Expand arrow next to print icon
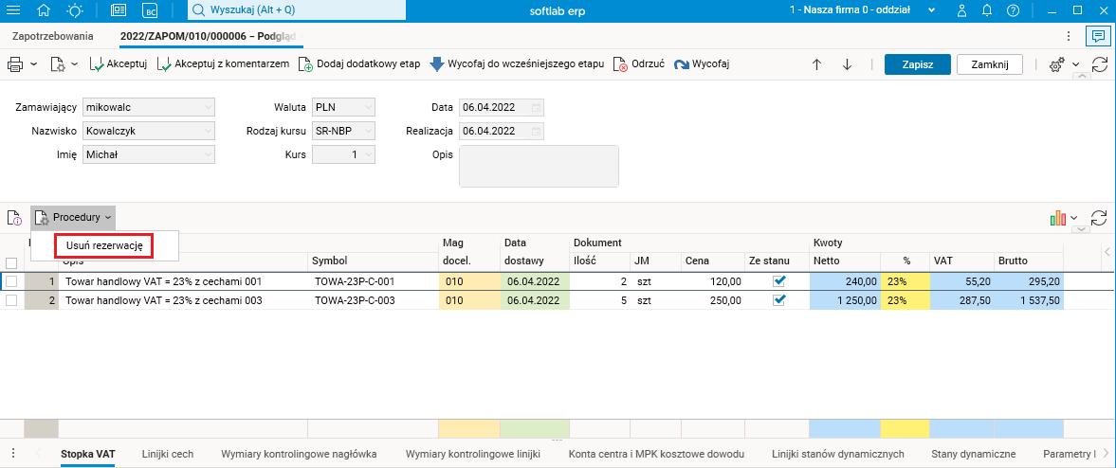Image resolution: width=1116 pixels, height=468 pixels. point(33,64)
